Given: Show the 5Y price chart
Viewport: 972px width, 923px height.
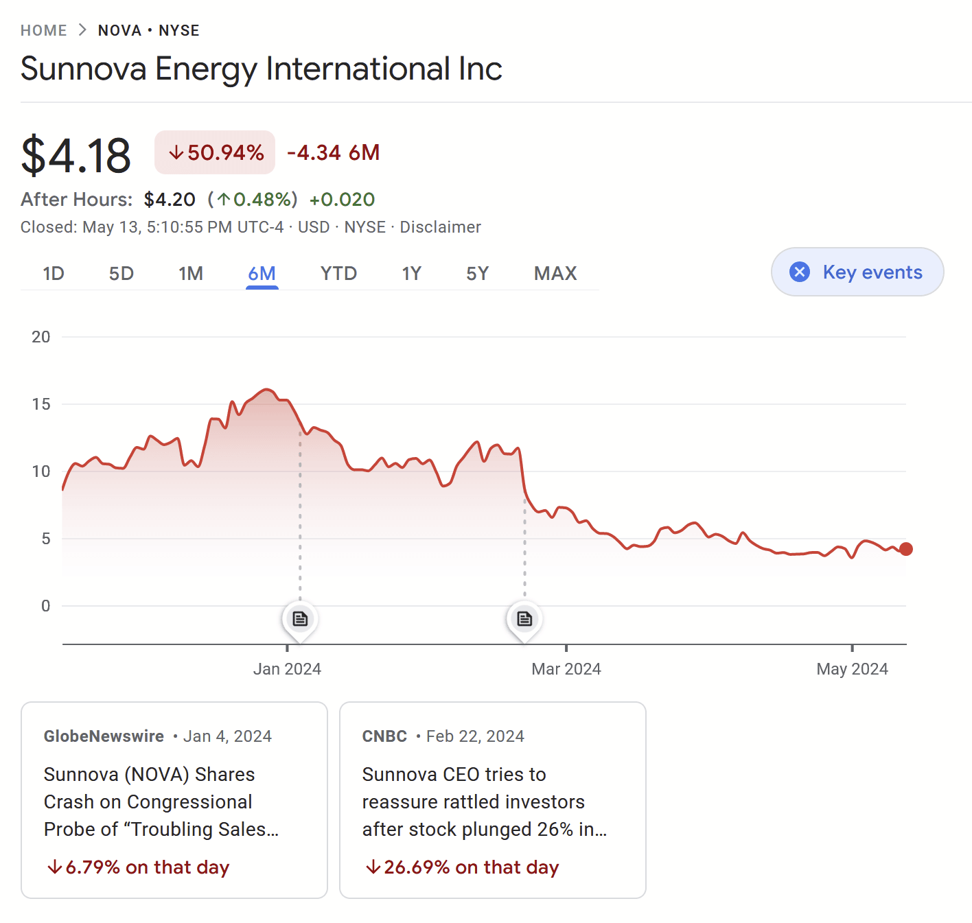Looking at the screenshot, I should (477, 274).
